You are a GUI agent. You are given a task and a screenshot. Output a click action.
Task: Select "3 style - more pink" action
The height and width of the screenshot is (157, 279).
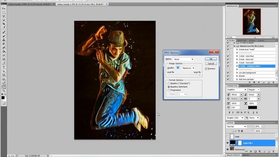[257, 63]
